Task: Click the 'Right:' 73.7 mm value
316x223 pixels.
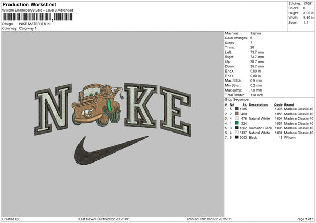Action: click(x=257, y=57)
